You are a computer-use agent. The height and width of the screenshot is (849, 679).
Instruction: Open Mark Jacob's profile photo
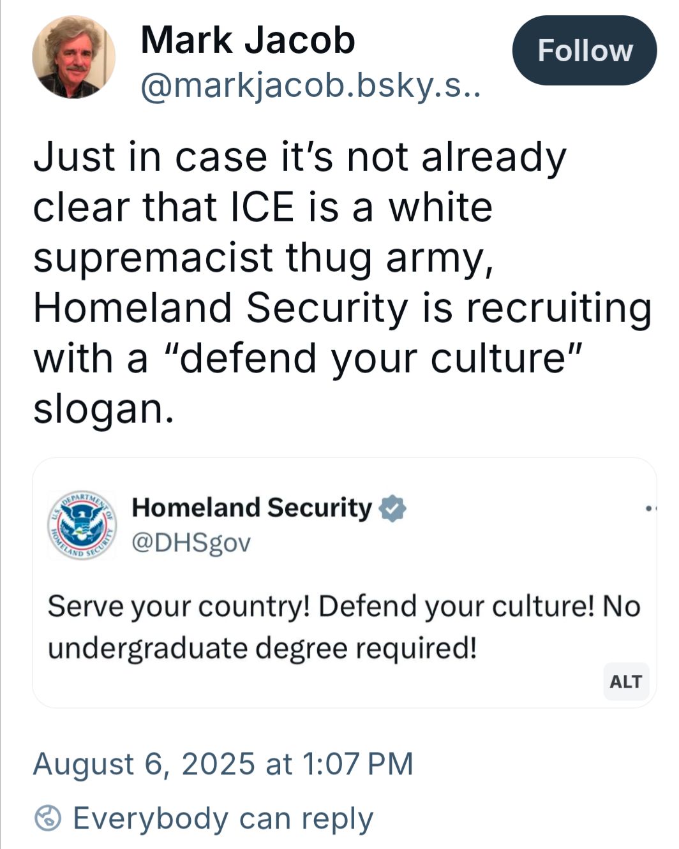tap(74, 57)
